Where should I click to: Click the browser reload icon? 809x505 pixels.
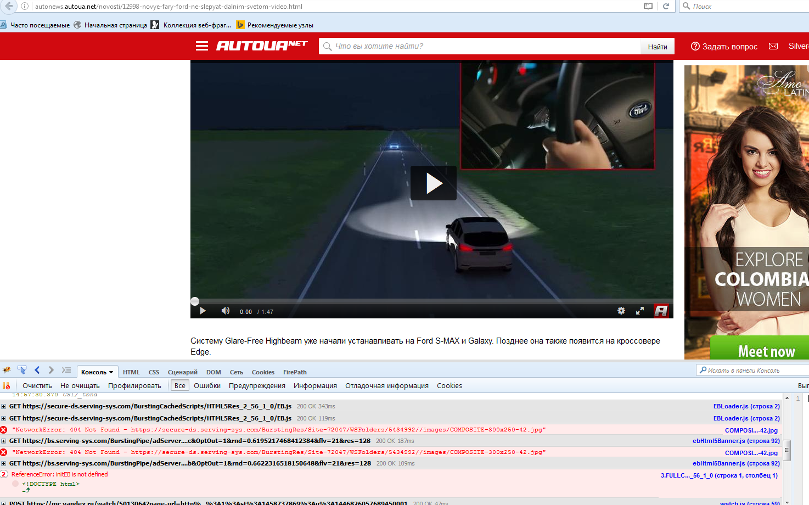tap(666, 7)
